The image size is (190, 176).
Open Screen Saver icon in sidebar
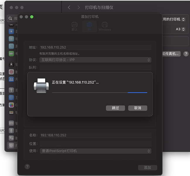(x=11, y=46)
